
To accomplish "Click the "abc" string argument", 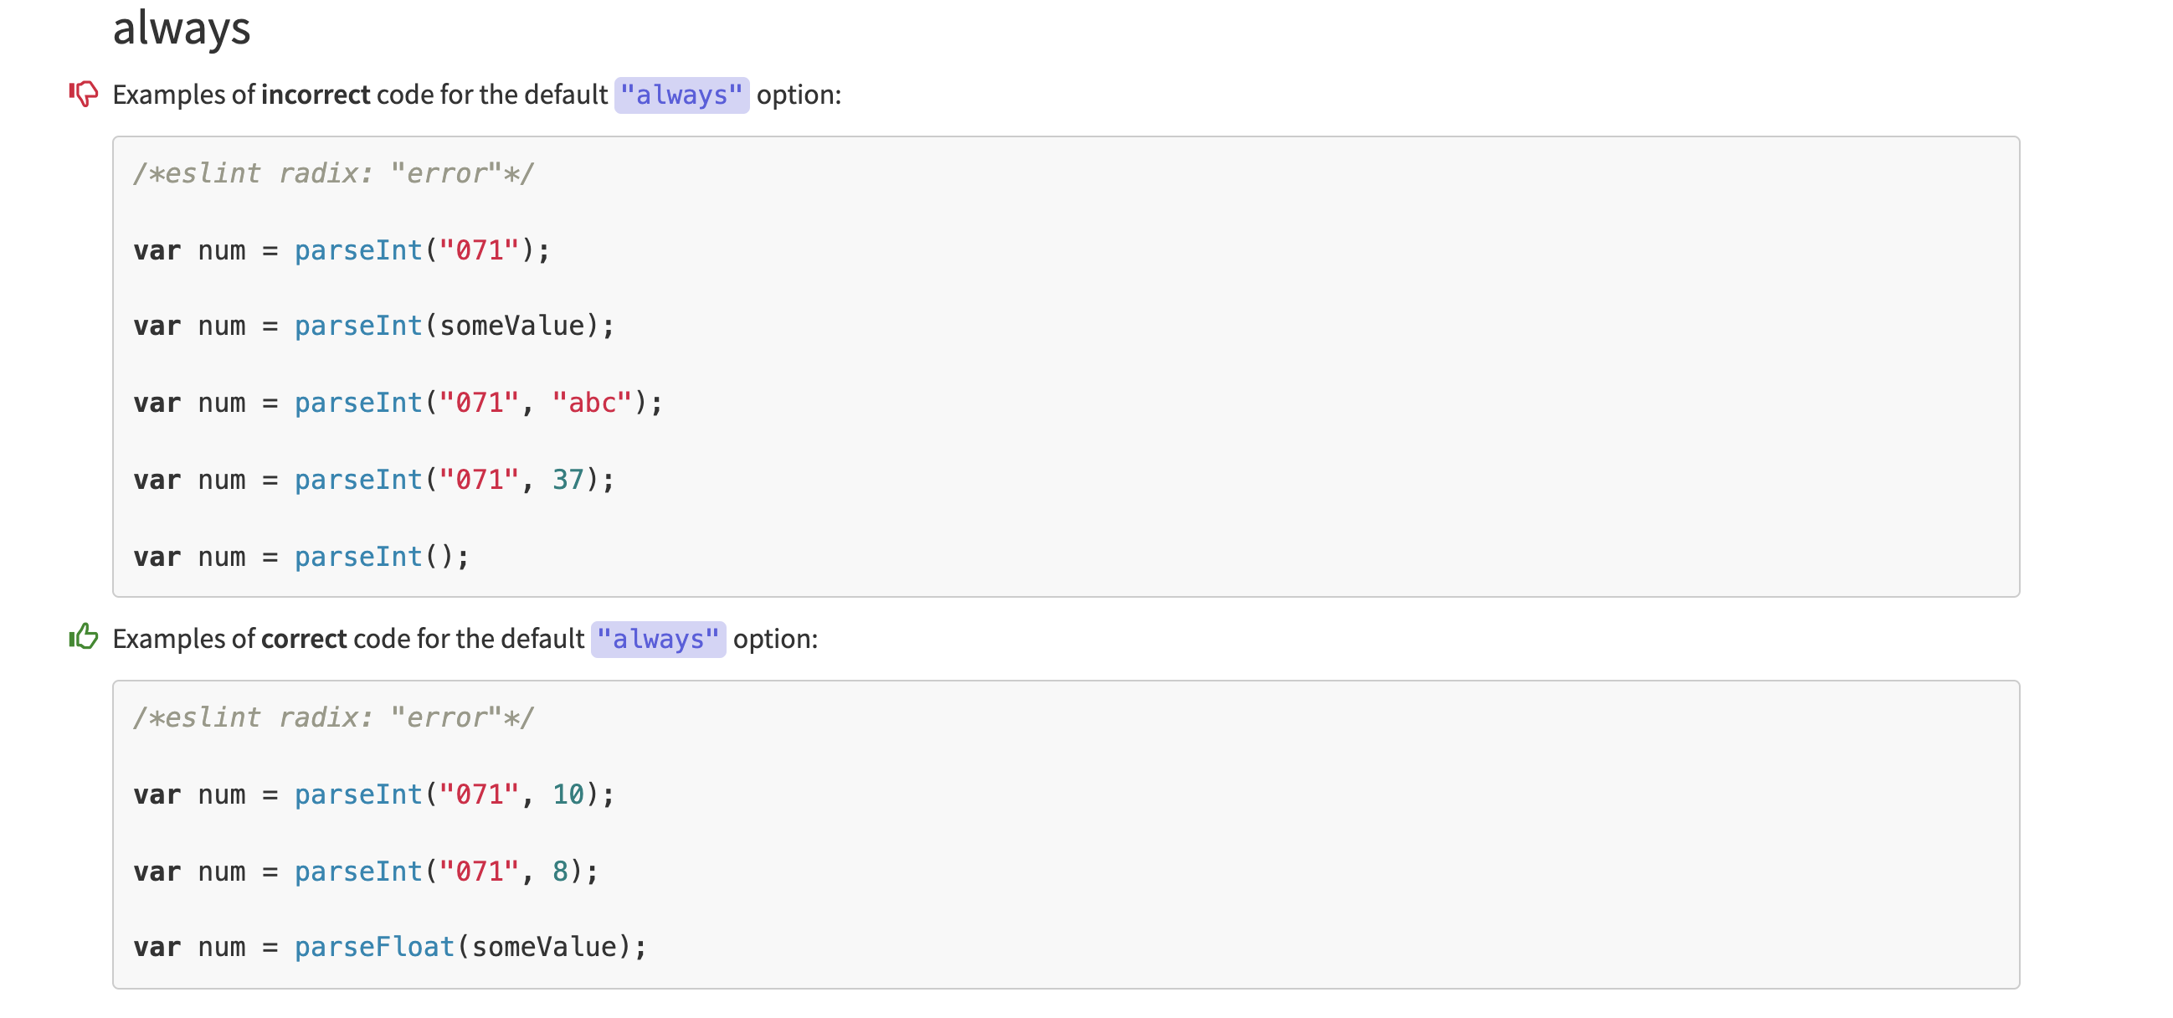I will pos(591,404).
